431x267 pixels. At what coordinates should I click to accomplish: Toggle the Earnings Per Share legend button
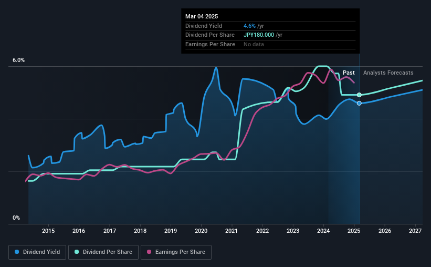tap(176, 252)
